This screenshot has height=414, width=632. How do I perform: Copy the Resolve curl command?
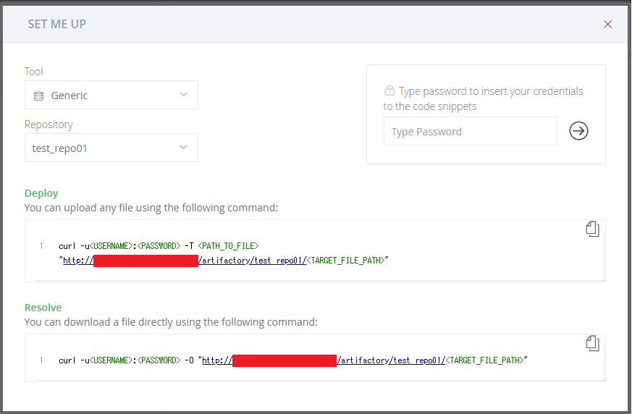(x=592, y=344)
